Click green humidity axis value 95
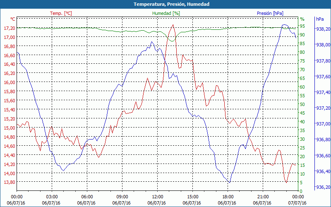The width and height of the screenshot is (331, 207). 302,26
